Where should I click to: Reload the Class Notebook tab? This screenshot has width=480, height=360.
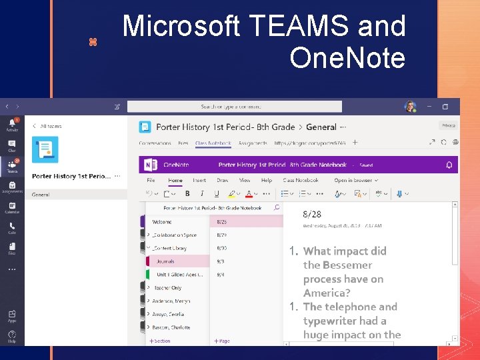(x=443, y=143)
